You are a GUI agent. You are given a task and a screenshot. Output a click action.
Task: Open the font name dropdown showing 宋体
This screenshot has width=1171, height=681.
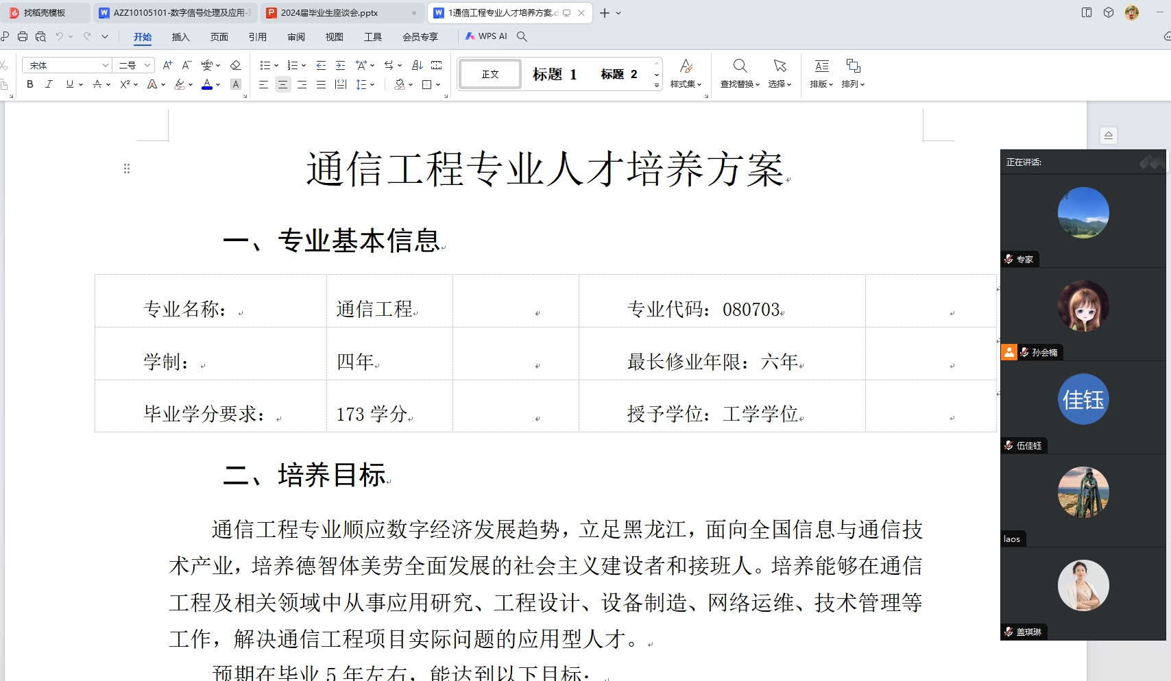(106, 65)
